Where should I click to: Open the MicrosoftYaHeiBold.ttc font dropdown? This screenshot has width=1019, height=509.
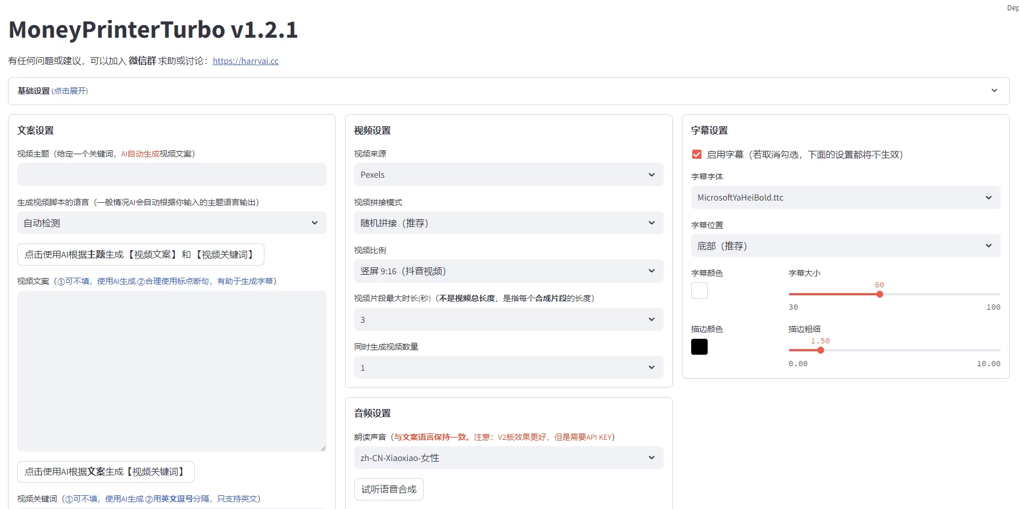(845, 198)
